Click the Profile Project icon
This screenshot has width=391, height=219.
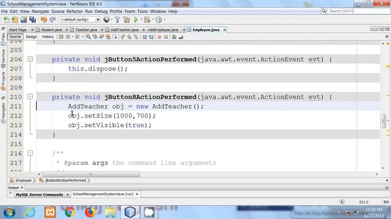tap(159, 19)
